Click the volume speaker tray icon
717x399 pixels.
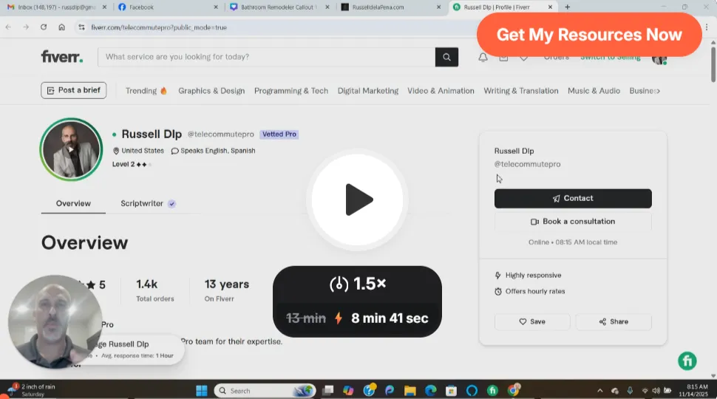(x=656, y=391)
